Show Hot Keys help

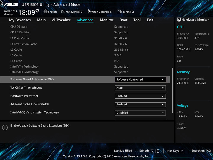coord(176,151)
